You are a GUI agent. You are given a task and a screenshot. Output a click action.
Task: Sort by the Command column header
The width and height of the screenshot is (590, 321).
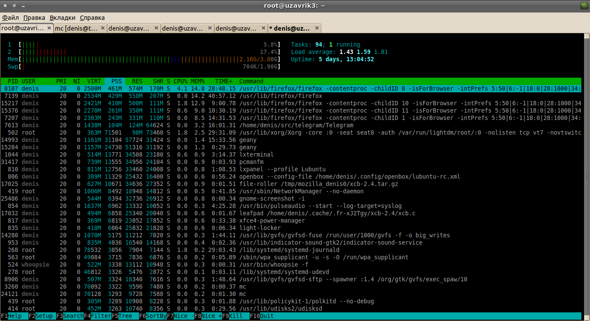point(251,81)
